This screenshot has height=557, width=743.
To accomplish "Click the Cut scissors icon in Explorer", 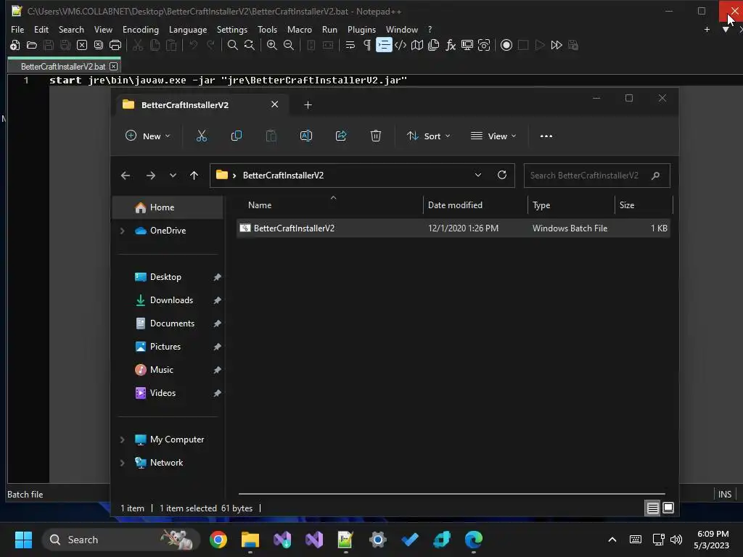I will pos(202,136).
